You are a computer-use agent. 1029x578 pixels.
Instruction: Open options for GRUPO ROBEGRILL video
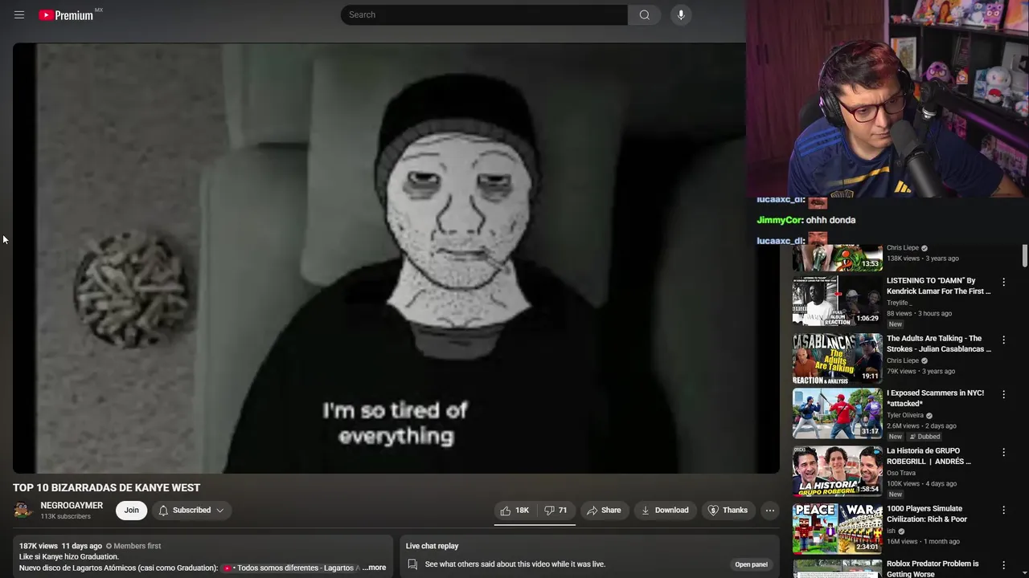click(x=1003, y=452)
